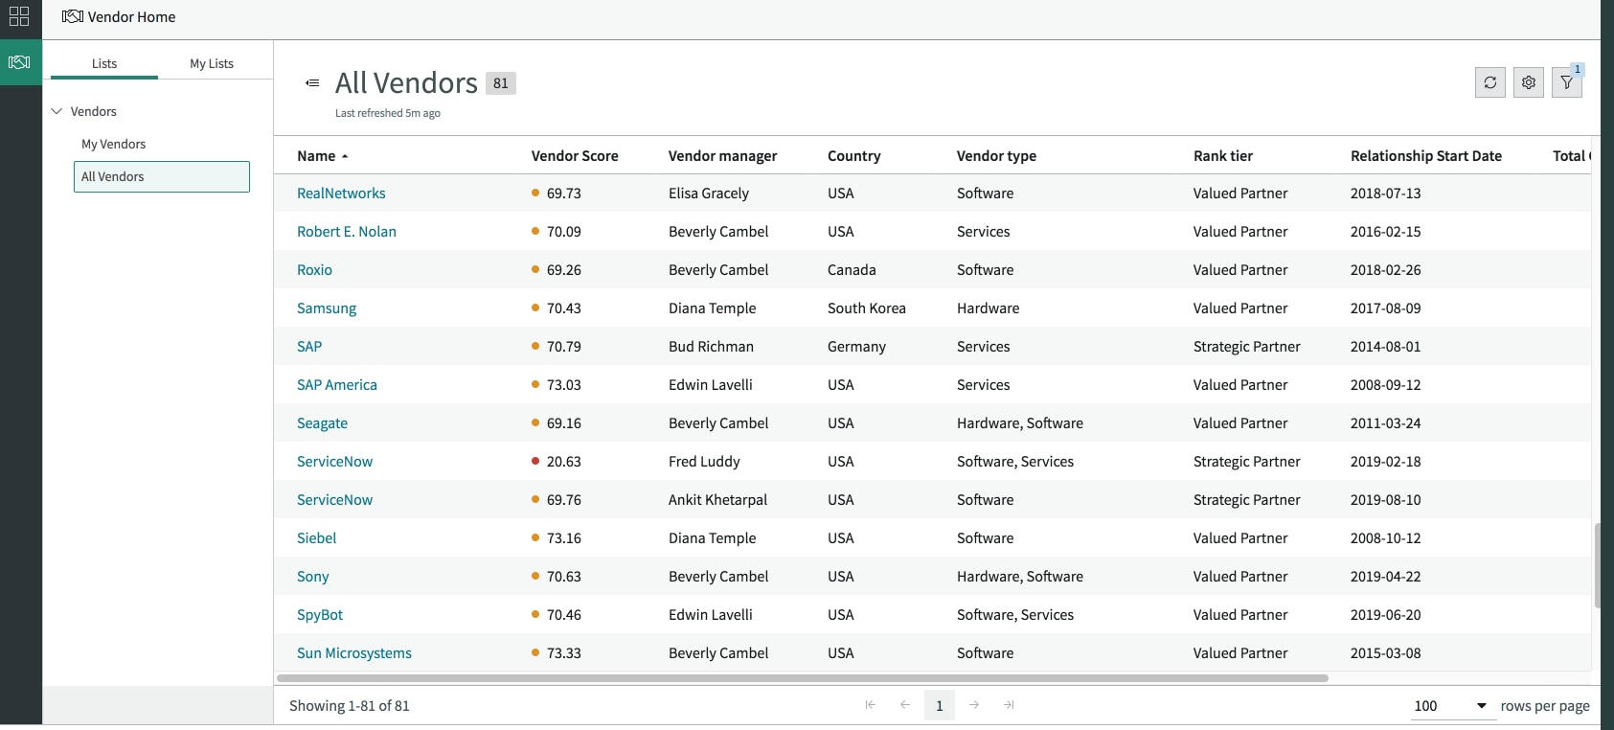Click the Country column header
The image size is (1614, 730).
(854, 156)
